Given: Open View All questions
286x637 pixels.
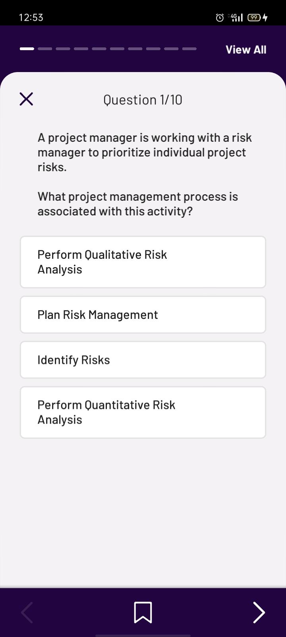Looking at the screenshot, I should point(246,49).
